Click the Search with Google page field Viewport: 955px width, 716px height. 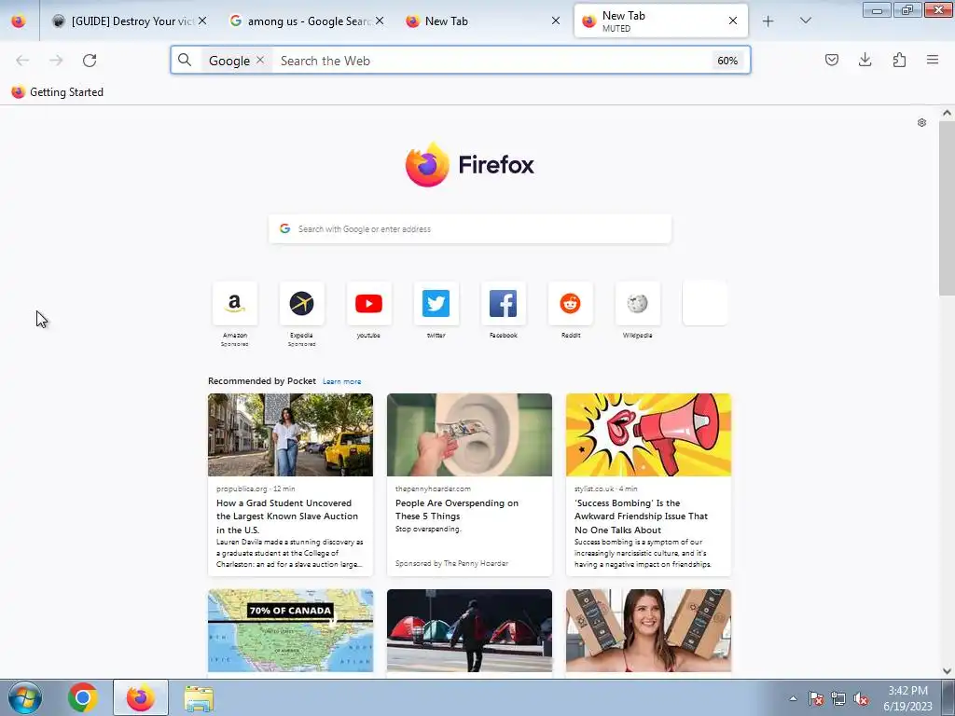click(470, 229)
